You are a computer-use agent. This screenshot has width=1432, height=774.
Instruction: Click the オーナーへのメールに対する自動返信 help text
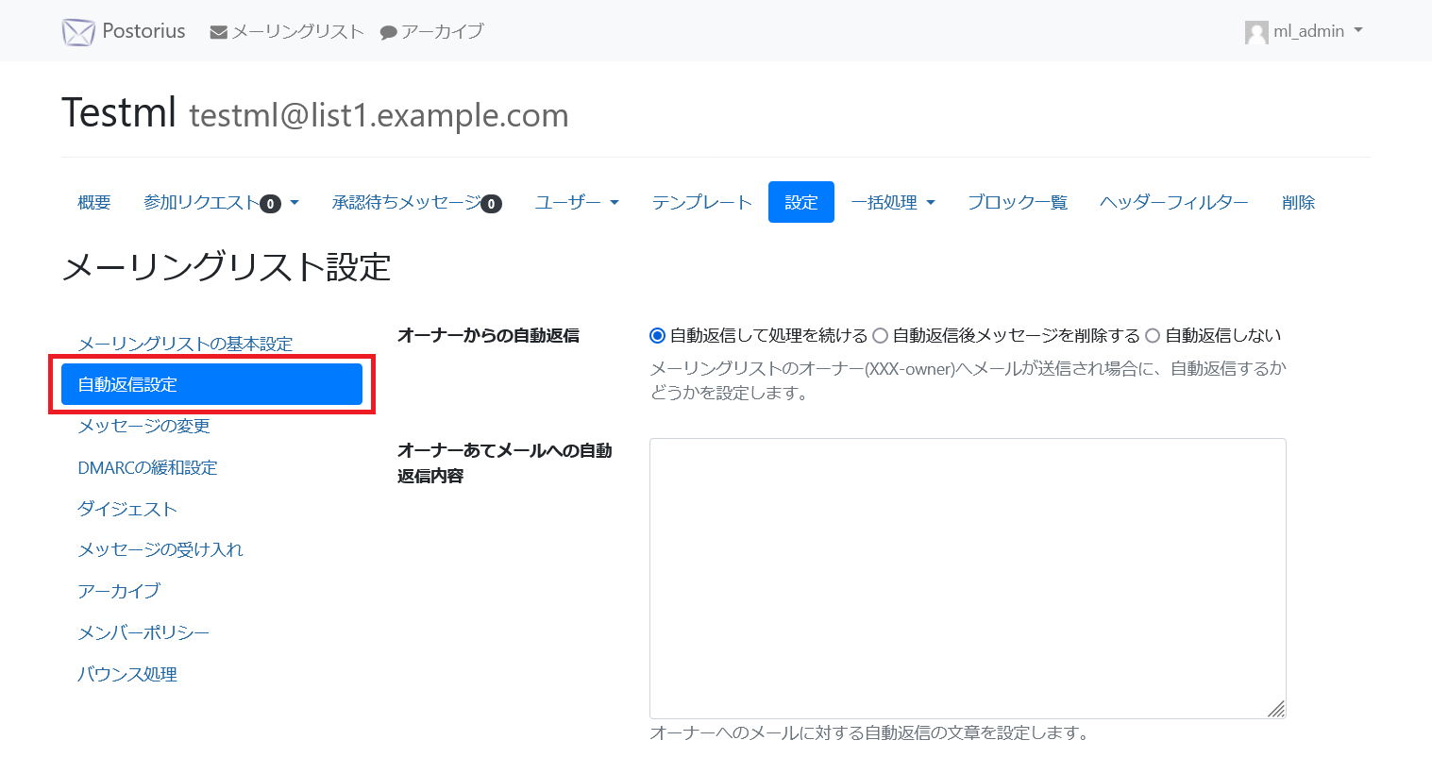(869, 732)
